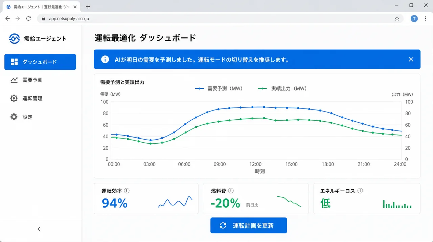Screen dimensions: 433x242
Task: Click the info icon next to エネルギーロス
Action: 360,191
